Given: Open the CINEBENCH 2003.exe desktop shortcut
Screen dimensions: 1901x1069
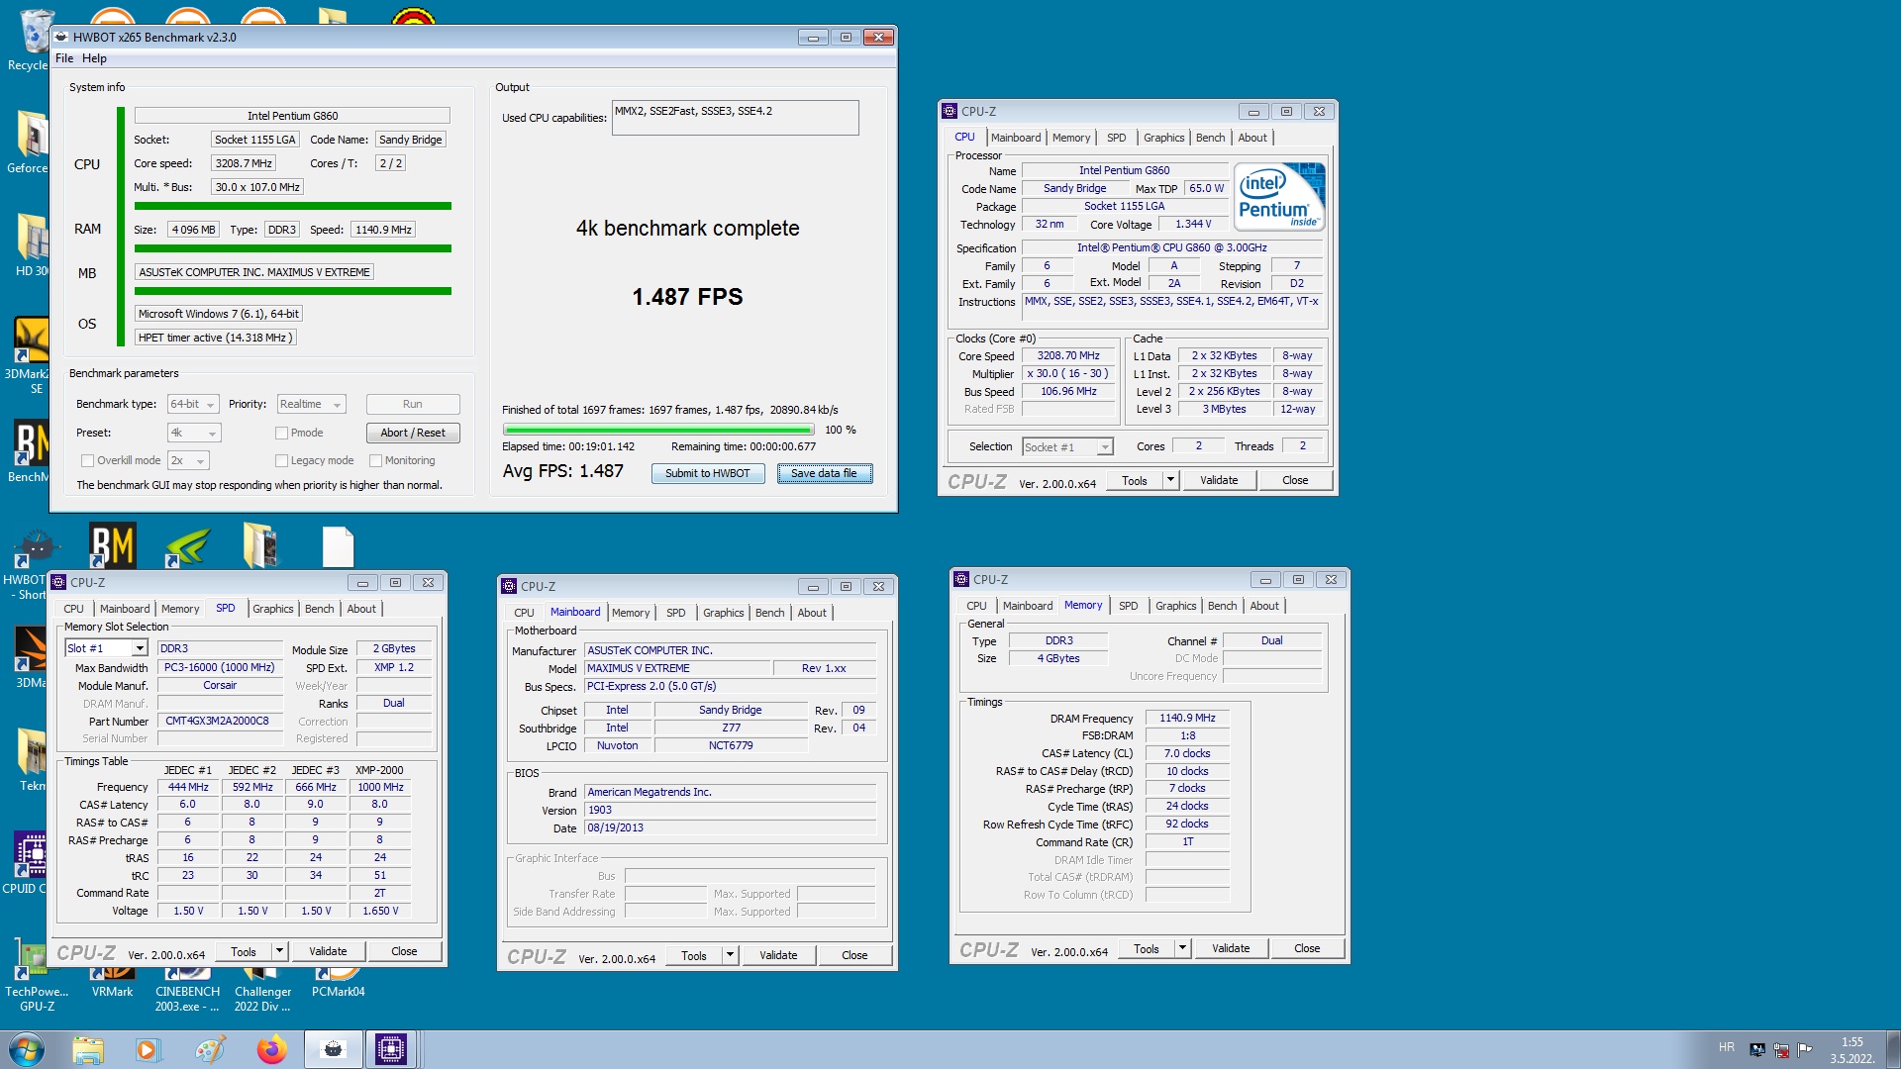Looking at the screenshot, I should [187, 990].
